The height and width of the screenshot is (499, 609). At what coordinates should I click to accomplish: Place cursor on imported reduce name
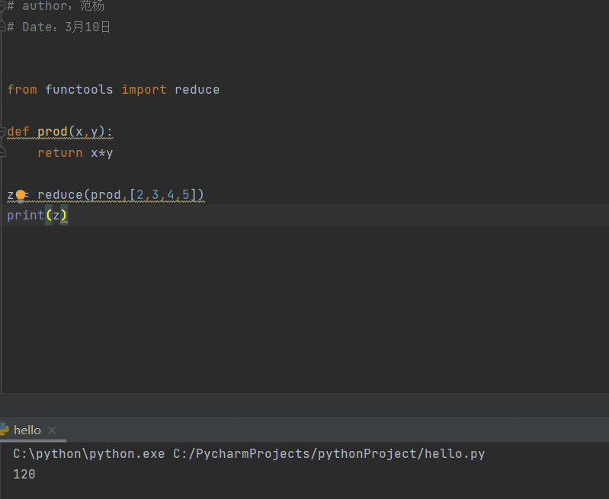click(197, 90)
